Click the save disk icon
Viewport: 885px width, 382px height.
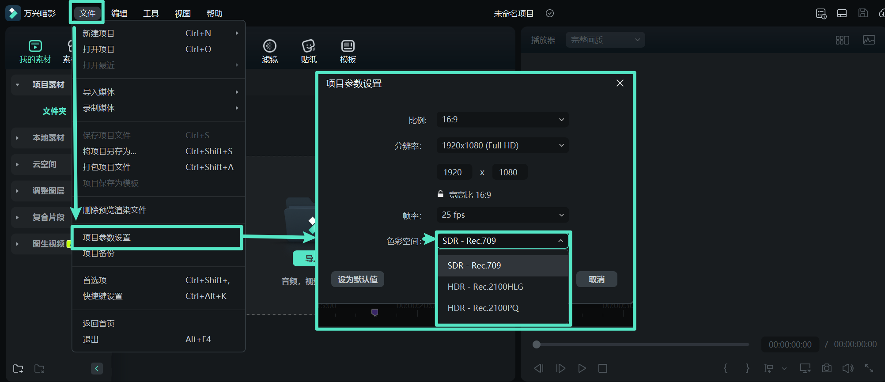point(863,13)
